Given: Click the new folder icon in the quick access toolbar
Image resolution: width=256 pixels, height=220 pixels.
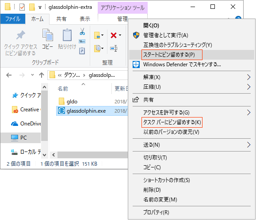Looking at the screenshot, I should tap(32, 7).
